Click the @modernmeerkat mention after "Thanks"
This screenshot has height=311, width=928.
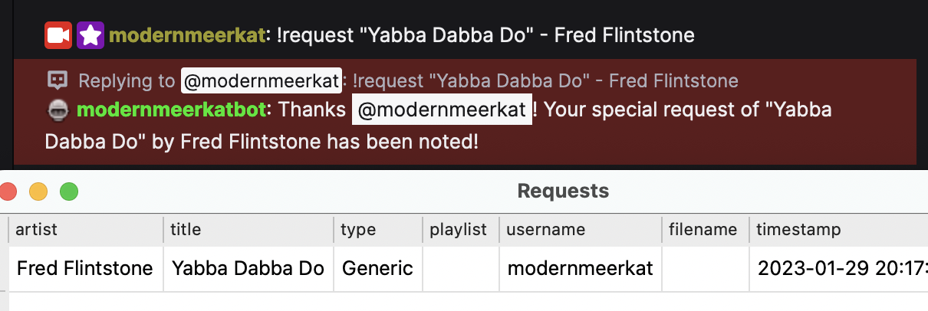tap(442, 110)
